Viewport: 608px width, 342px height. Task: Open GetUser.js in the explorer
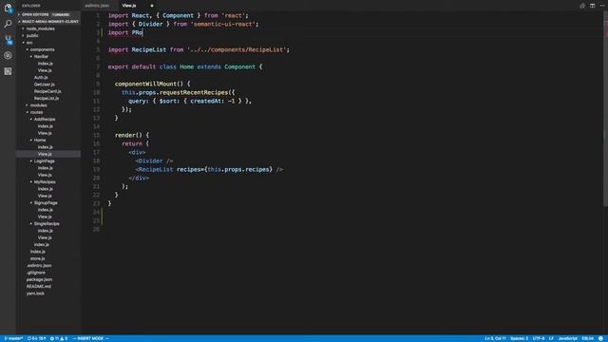point(45,85)
